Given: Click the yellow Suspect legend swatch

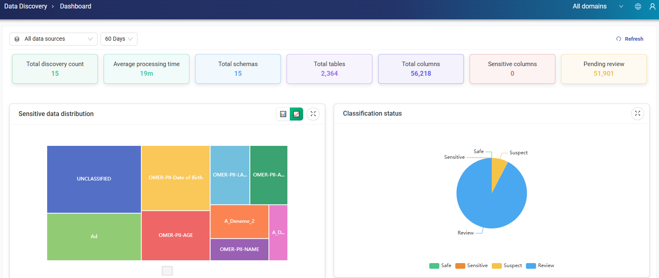Looking at the screenshot, I should tap(497, 266).
